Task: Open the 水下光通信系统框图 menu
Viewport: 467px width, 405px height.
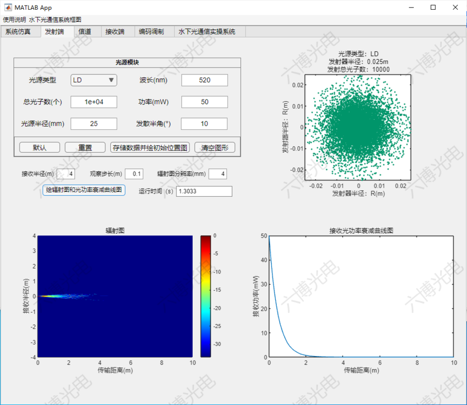Action: [55, 20]
